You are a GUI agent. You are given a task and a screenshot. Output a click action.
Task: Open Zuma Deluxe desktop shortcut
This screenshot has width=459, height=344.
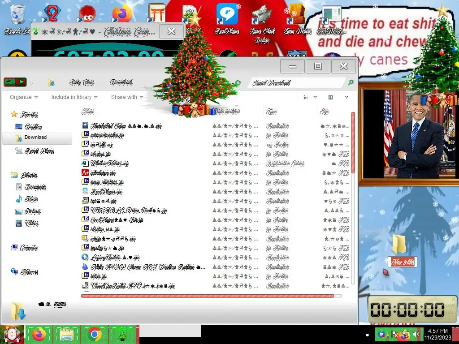click(297, 19)
